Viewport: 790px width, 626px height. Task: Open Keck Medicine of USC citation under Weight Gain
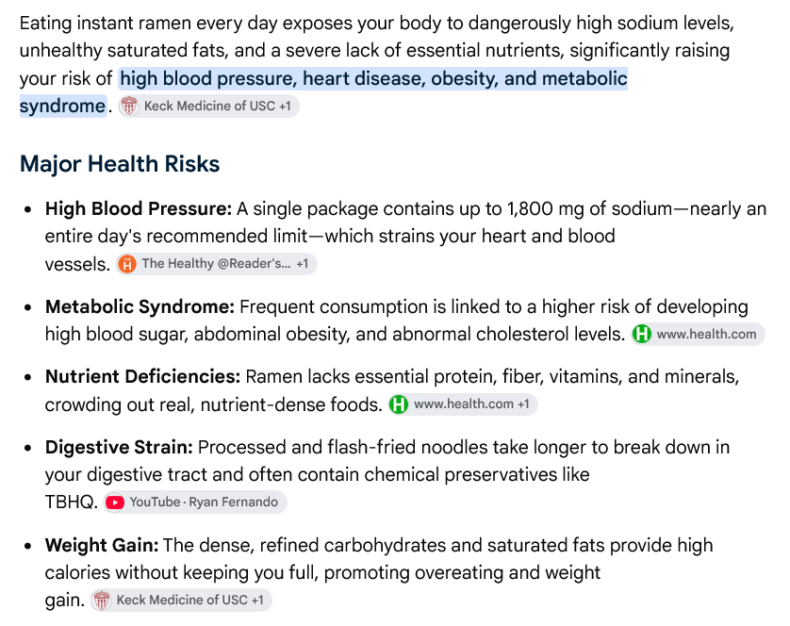181,601
